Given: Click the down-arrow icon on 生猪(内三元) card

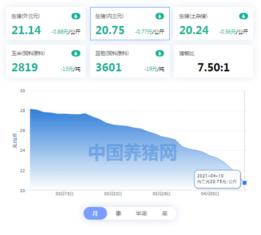Looking at the screenshot, I should pos(160,17).
